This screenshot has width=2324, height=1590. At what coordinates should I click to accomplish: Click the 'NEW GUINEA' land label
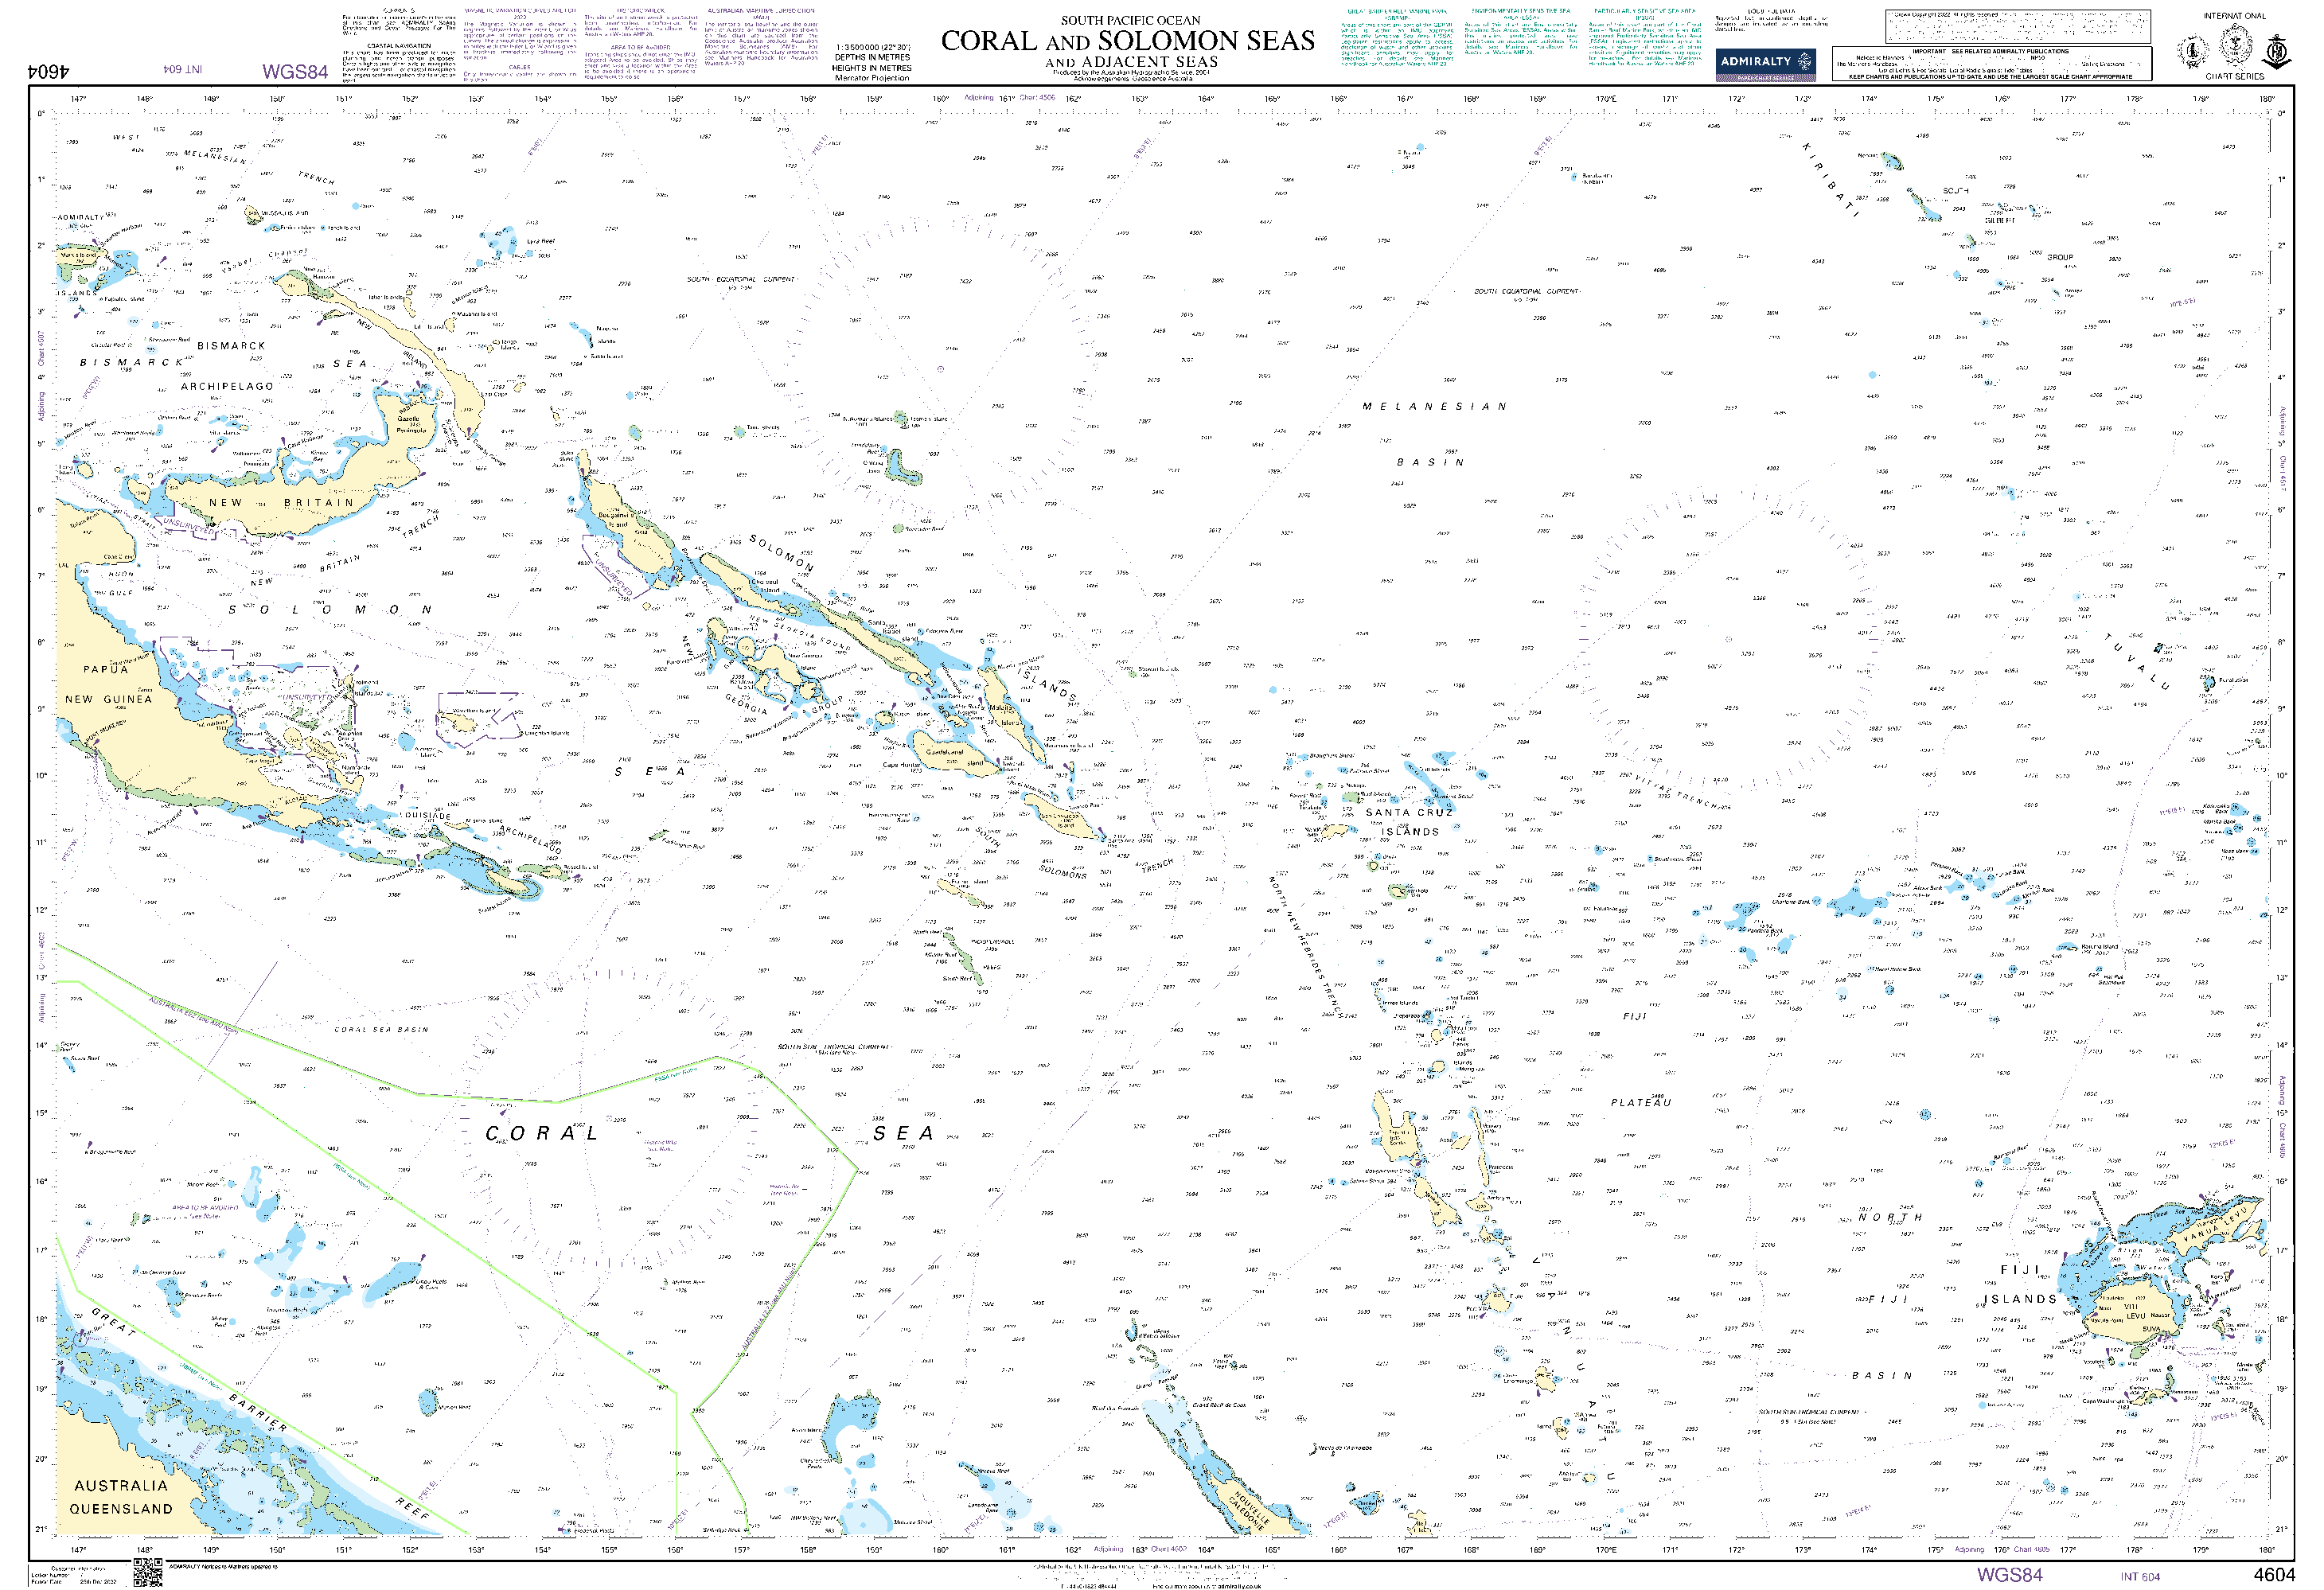click(108, 699)
